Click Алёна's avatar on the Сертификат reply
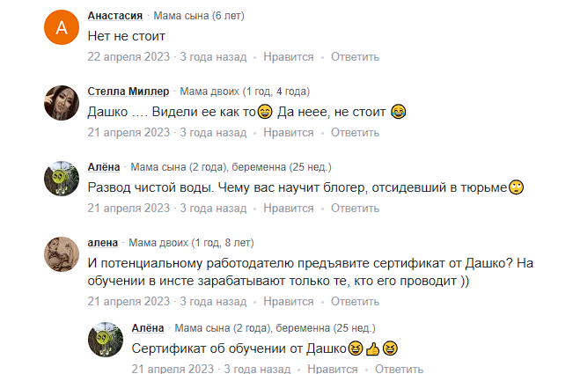Screen dimensions: 580x374 [x=106, y=340]
